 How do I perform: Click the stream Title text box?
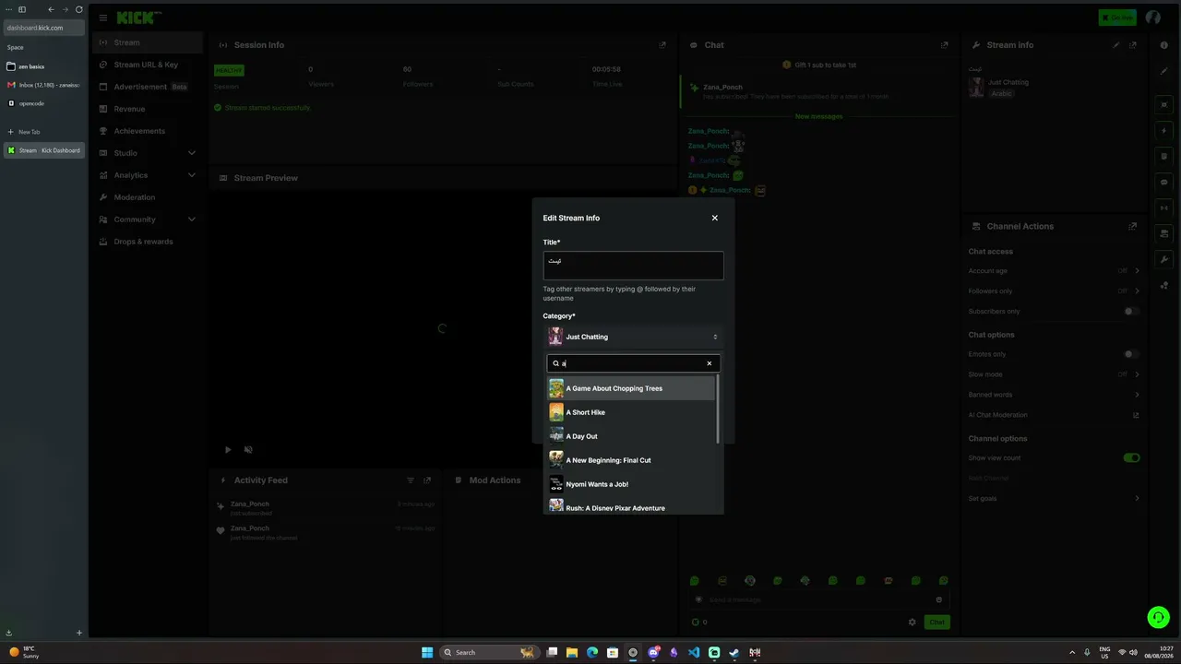(x=633, y=266)
